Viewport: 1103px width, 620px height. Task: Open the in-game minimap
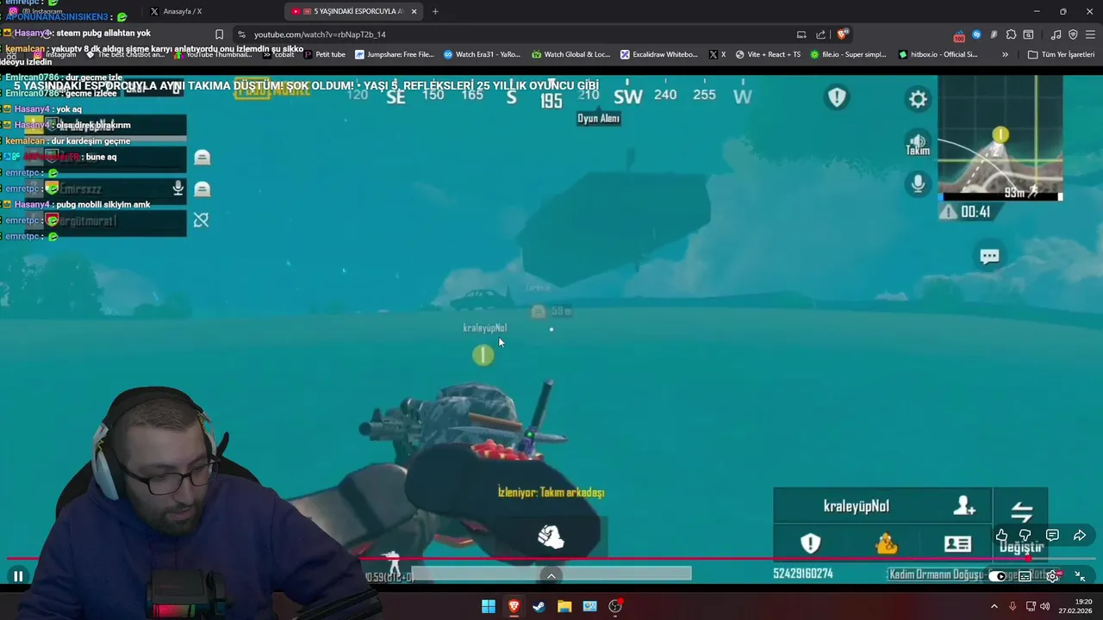tap(1000, 138)
